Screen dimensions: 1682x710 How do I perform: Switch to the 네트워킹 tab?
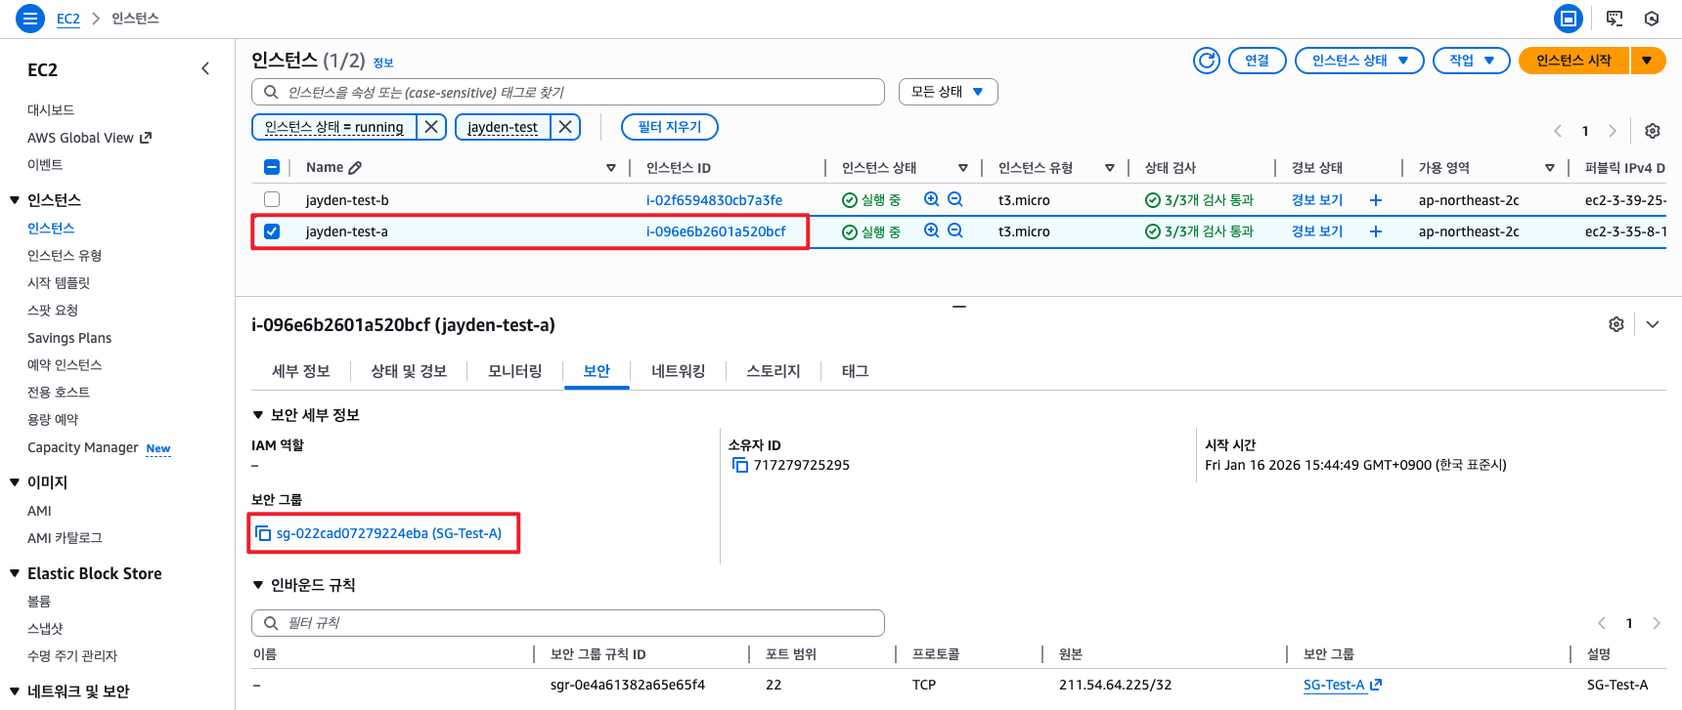[679, 371]
